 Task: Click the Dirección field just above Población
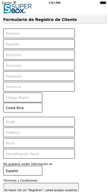pyautogui.click(x=39, y=65)
